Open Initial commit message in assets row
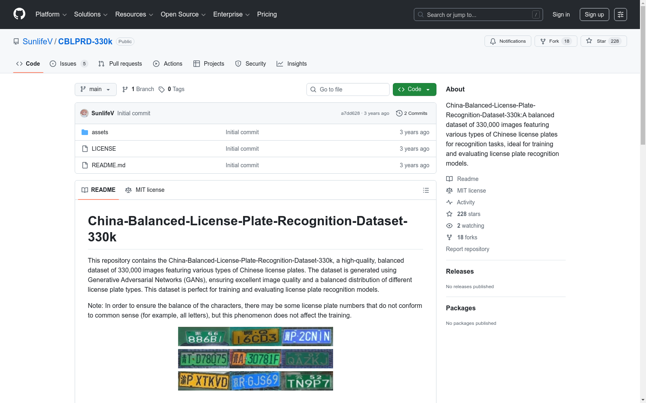 (x=242, y=132)
